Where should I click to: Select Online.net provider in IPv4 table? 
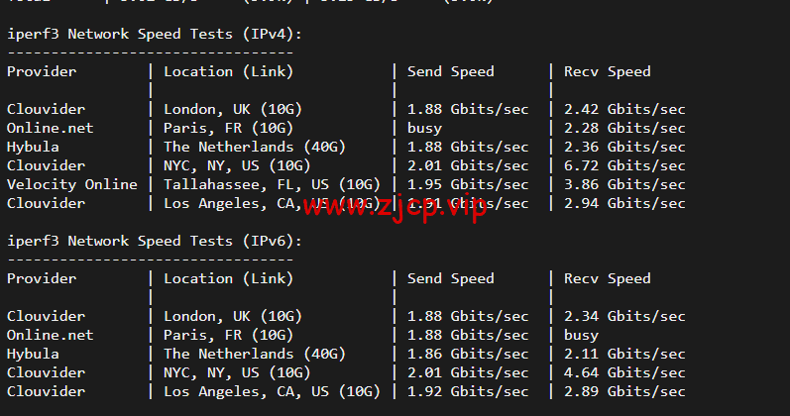tap(50, 128)
